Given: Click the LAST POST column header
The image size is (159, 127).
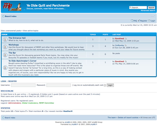Looking at the screenshot, I should pos(117,34).
